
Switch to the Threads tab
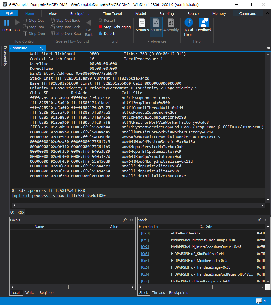[x=158, y=292]
